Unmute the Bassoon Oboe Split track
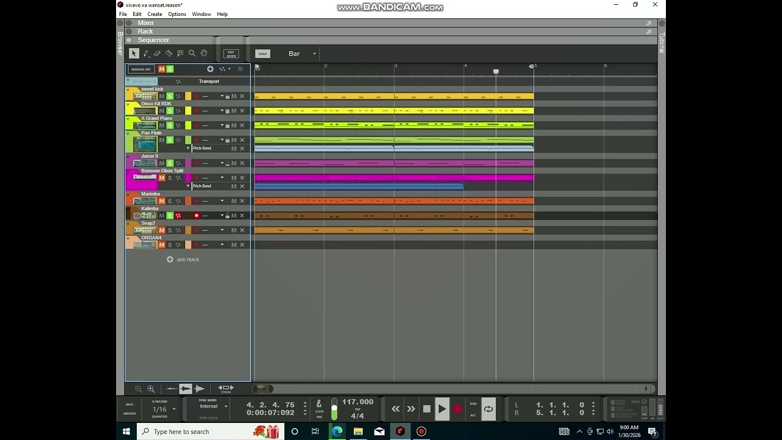Viewport: 782px width, 440px height. point(162,178)
